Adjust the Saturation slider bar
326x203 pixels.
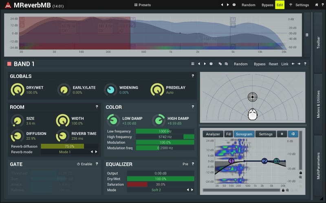point(161,184)
